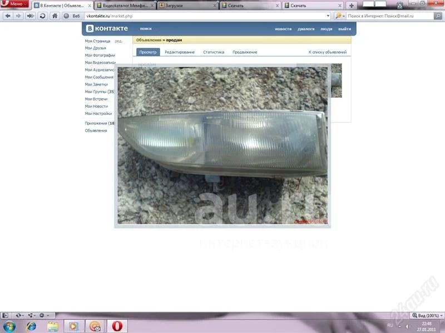Open Мои Новости in sidebar

click(96, 106)
